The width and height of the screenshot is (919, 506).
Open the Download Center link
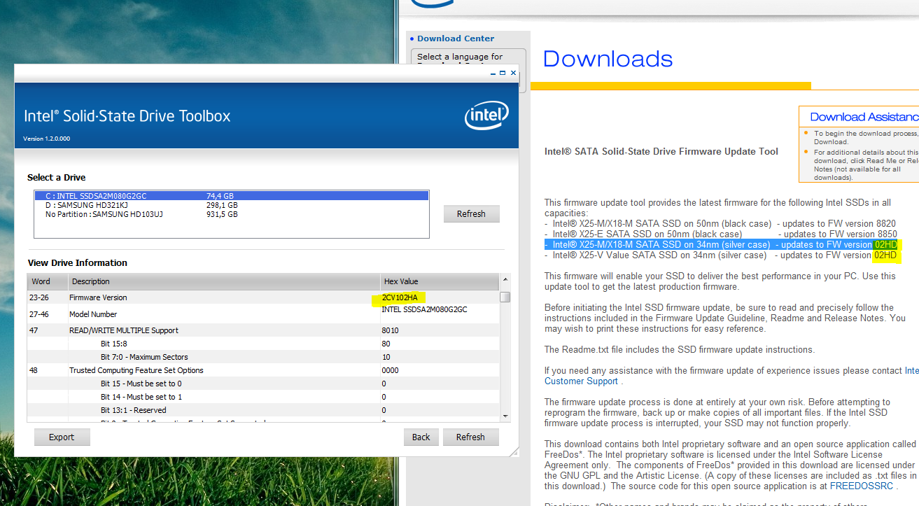[x=456, y=38]
